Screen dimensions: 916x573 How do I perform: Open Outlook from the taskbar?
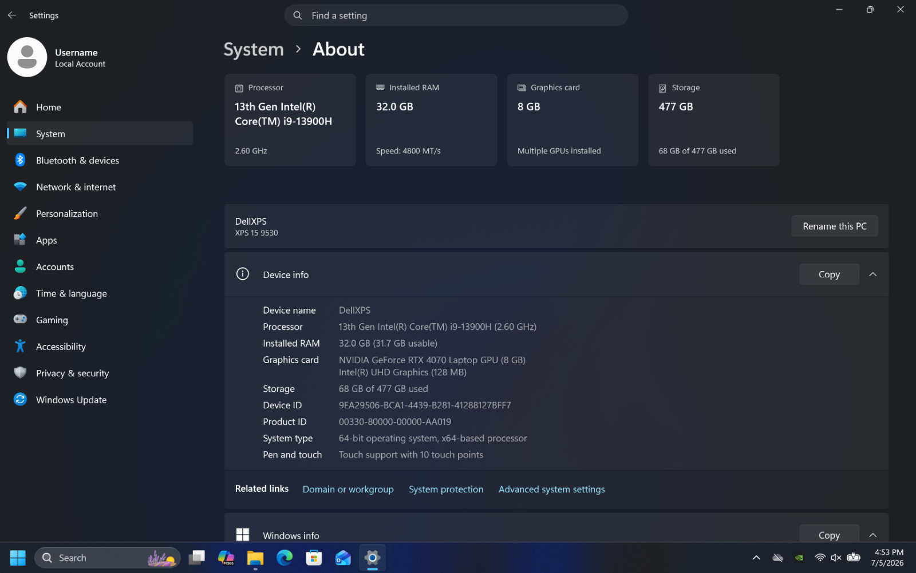[343, 558]
